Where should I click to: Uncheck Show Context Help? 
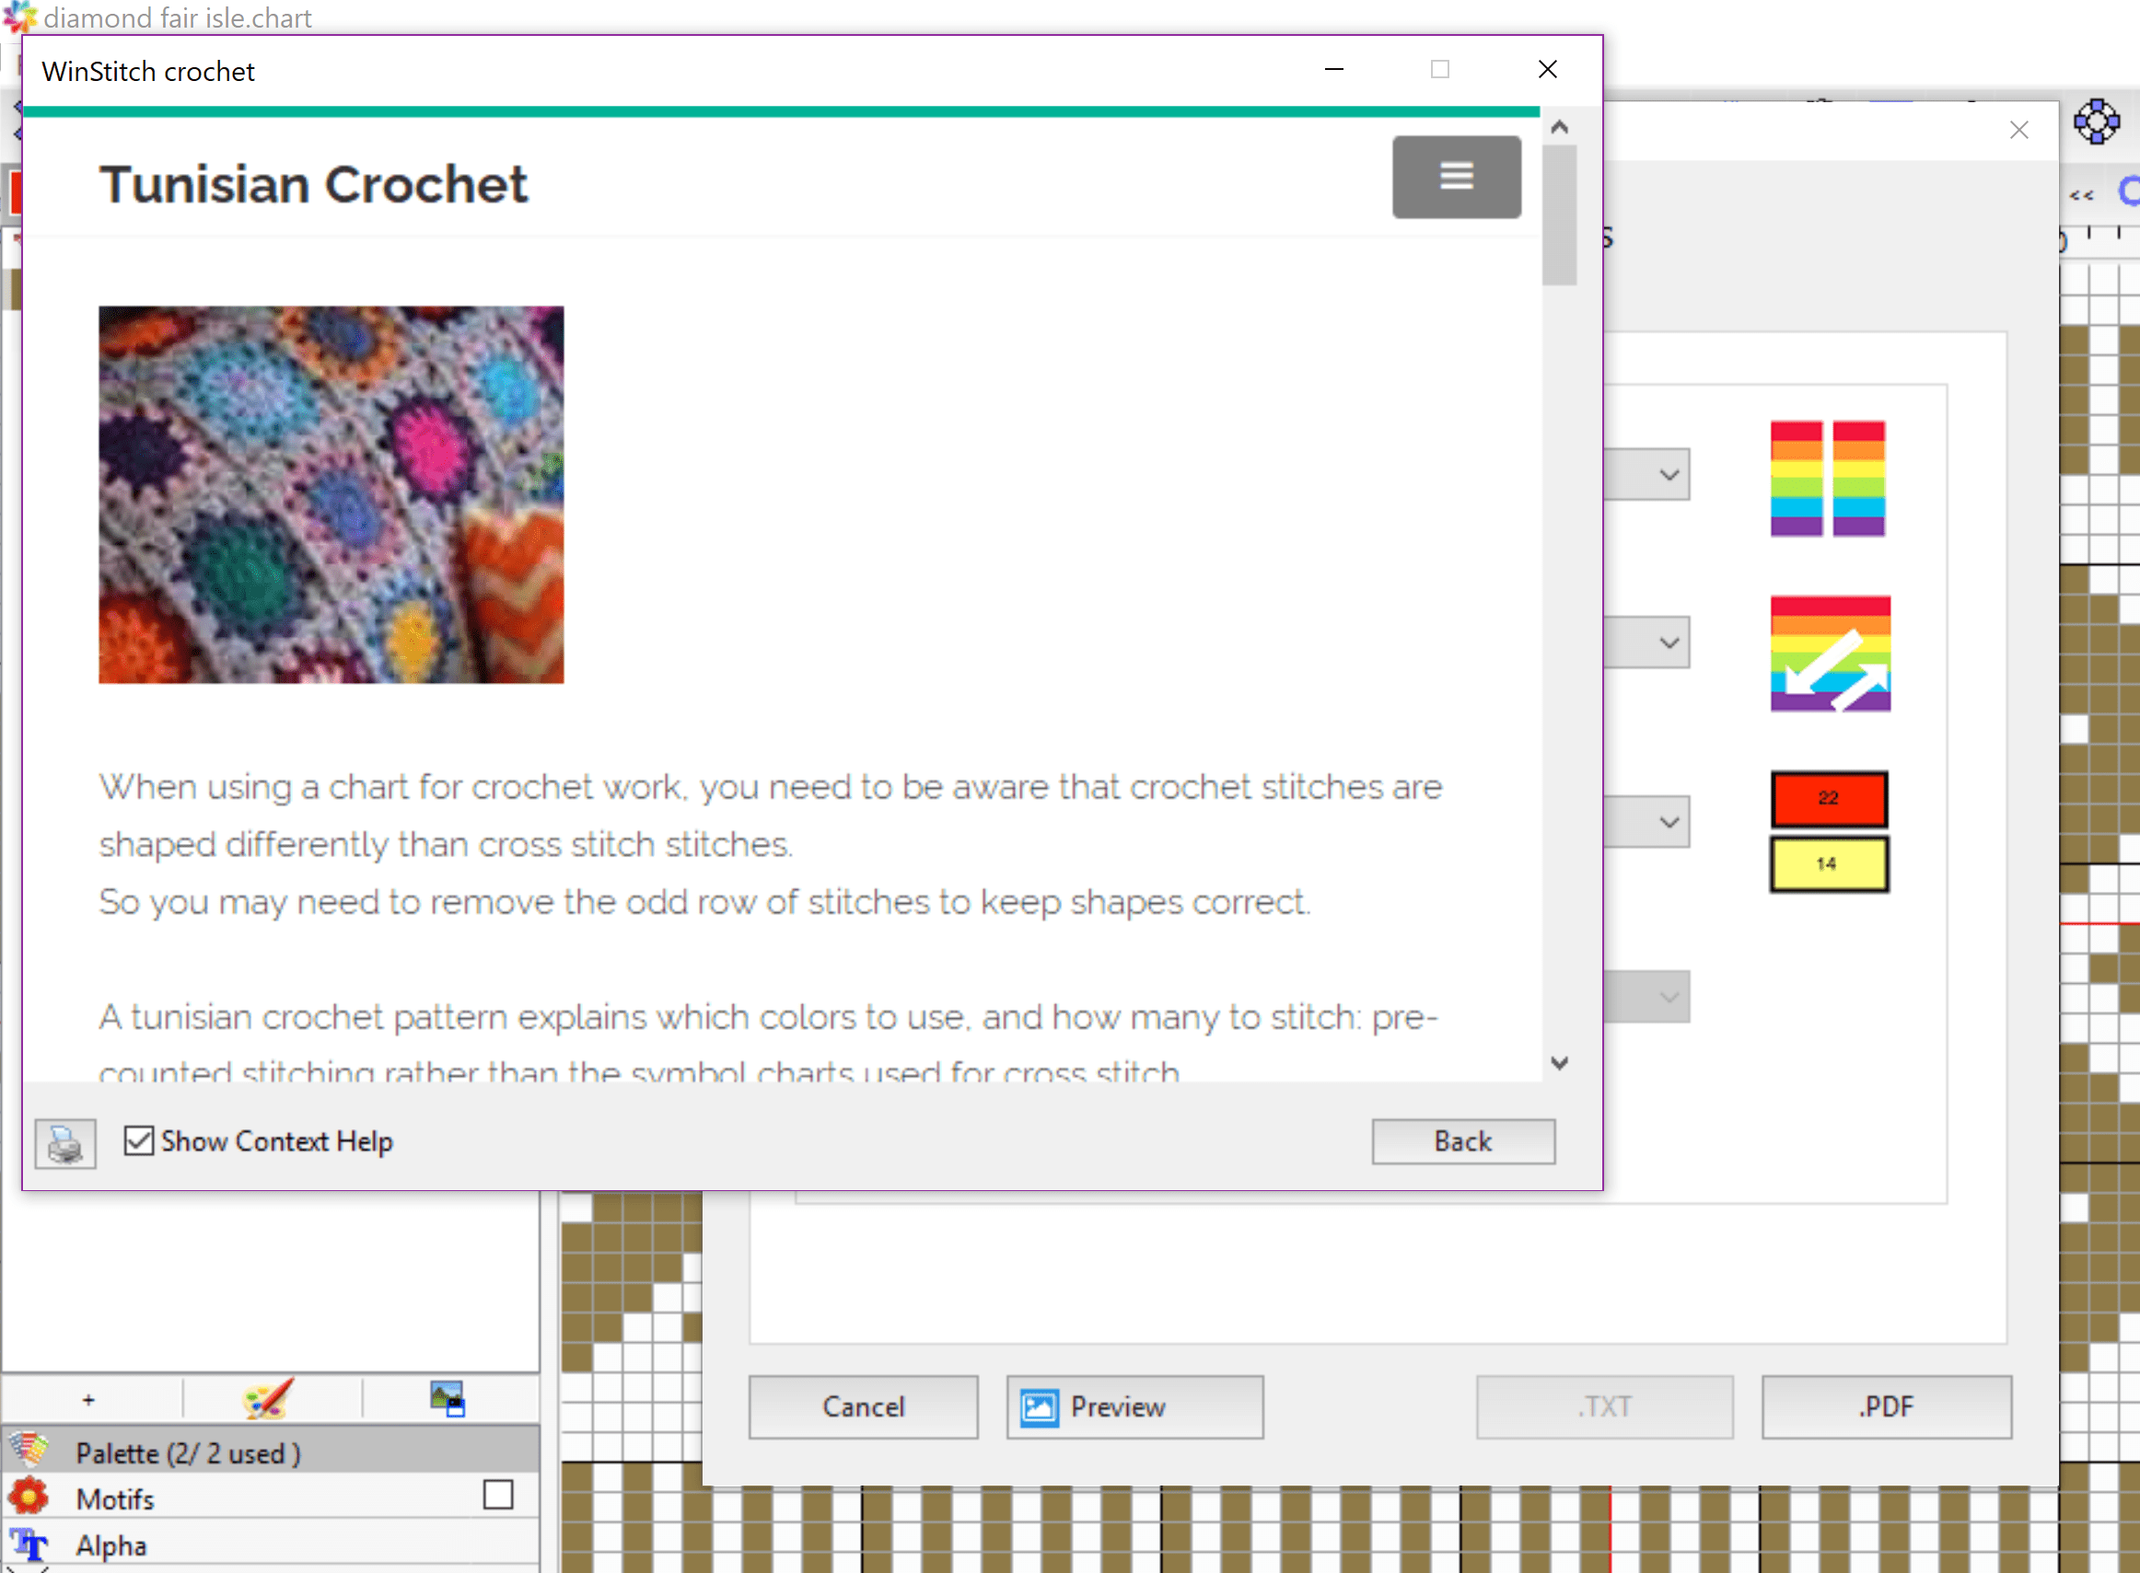click(139, 1140)
